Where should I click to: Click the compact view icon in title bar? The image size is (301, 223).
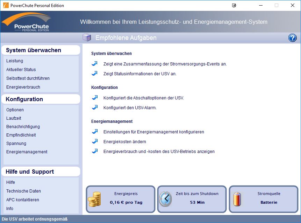234,5
